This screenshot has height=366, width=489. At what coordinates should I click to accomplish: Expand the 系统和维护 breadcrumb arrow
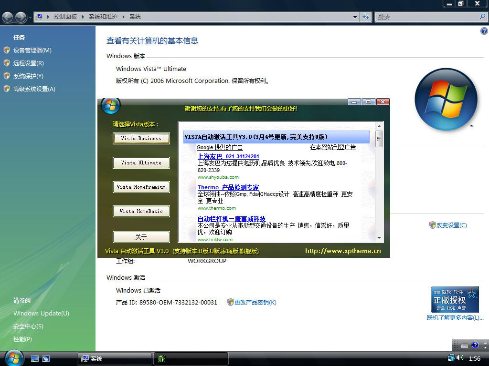coord(123,17)
